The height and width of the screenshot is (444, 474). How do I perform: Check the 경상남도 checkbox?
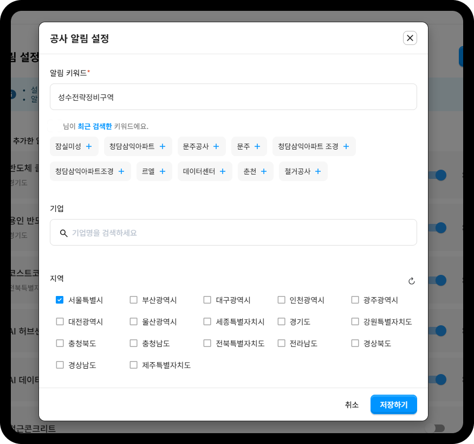tap(60, 365)
